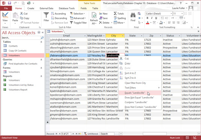The height and width of the screenshot is (140, 201).
Task: Toggle Underline formatting
Action: 156,18
